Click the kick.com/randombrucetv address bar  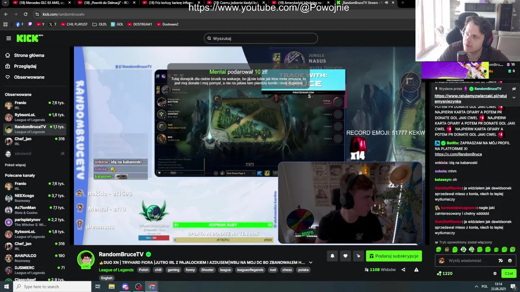pos(64,14)
